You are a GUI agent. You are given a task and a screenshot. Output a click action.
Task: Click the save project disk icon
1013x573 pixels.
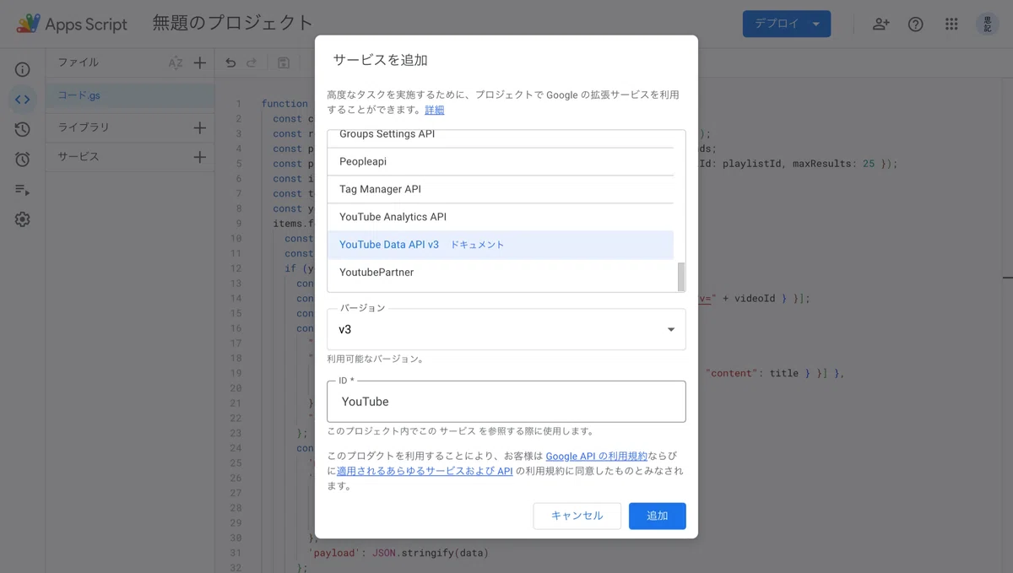click(284, 62)
